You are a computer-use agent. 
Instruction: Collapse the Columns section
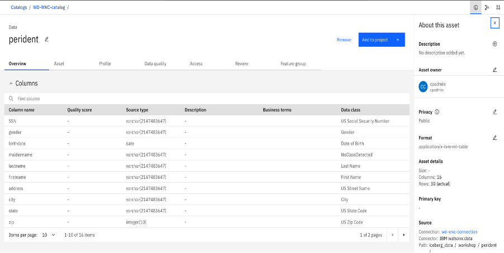point(11,84)
